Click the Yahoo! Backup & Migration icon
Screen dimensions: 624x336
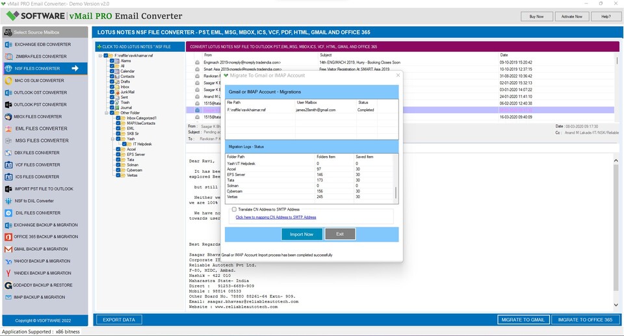[x=8, y=261]
